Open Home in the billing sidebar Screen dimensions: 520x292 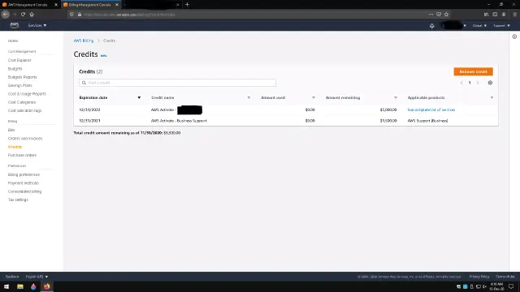click(x=13, y=41)
